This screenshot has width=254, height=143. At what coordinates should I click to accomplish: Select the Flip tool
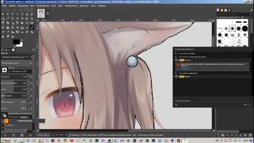[x=32, y=23]
